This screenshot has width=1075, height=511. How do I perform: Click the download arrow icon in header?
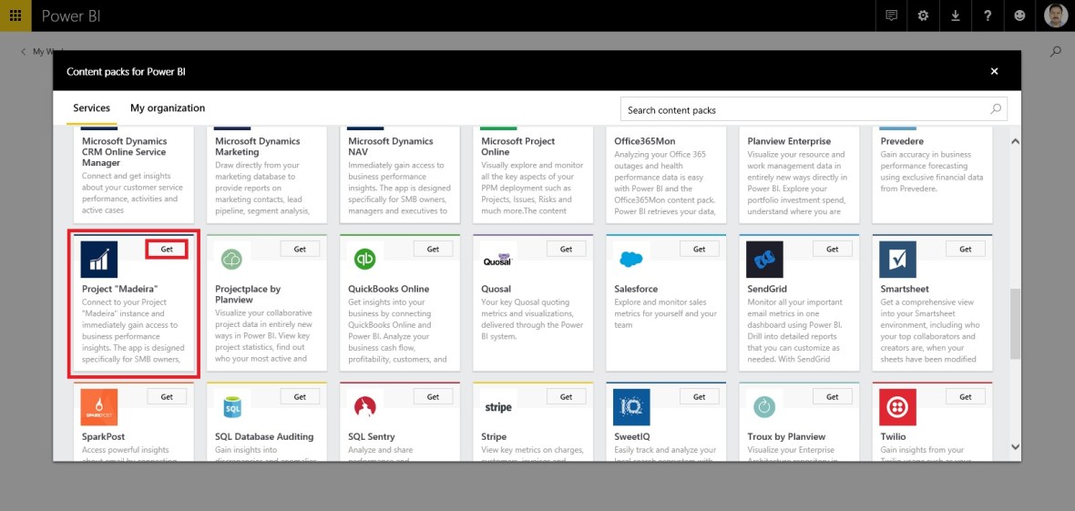tap(955, 15)
